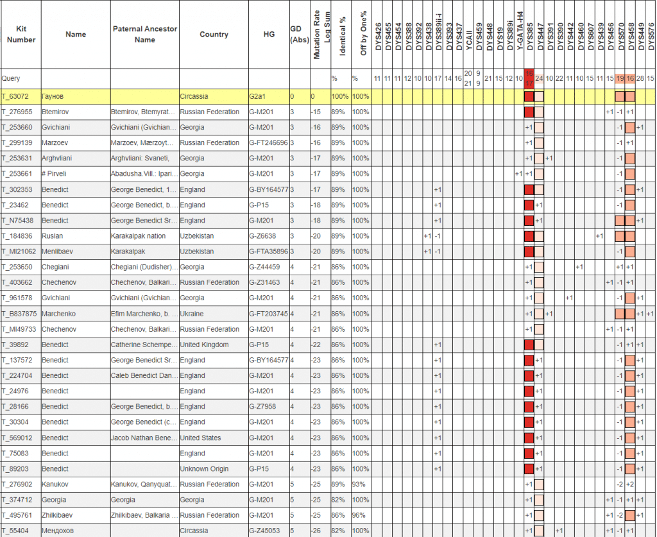
Task: Click the red DYS385 cell in the Query row
Action: (x=529, y=78)
